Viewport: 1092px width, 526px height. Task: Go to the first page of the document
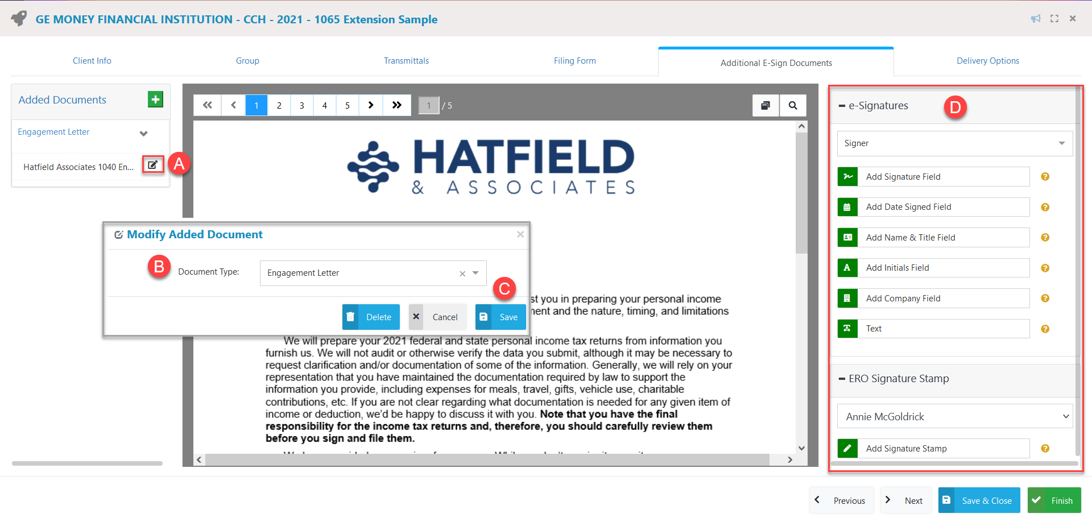coord(208,105)
